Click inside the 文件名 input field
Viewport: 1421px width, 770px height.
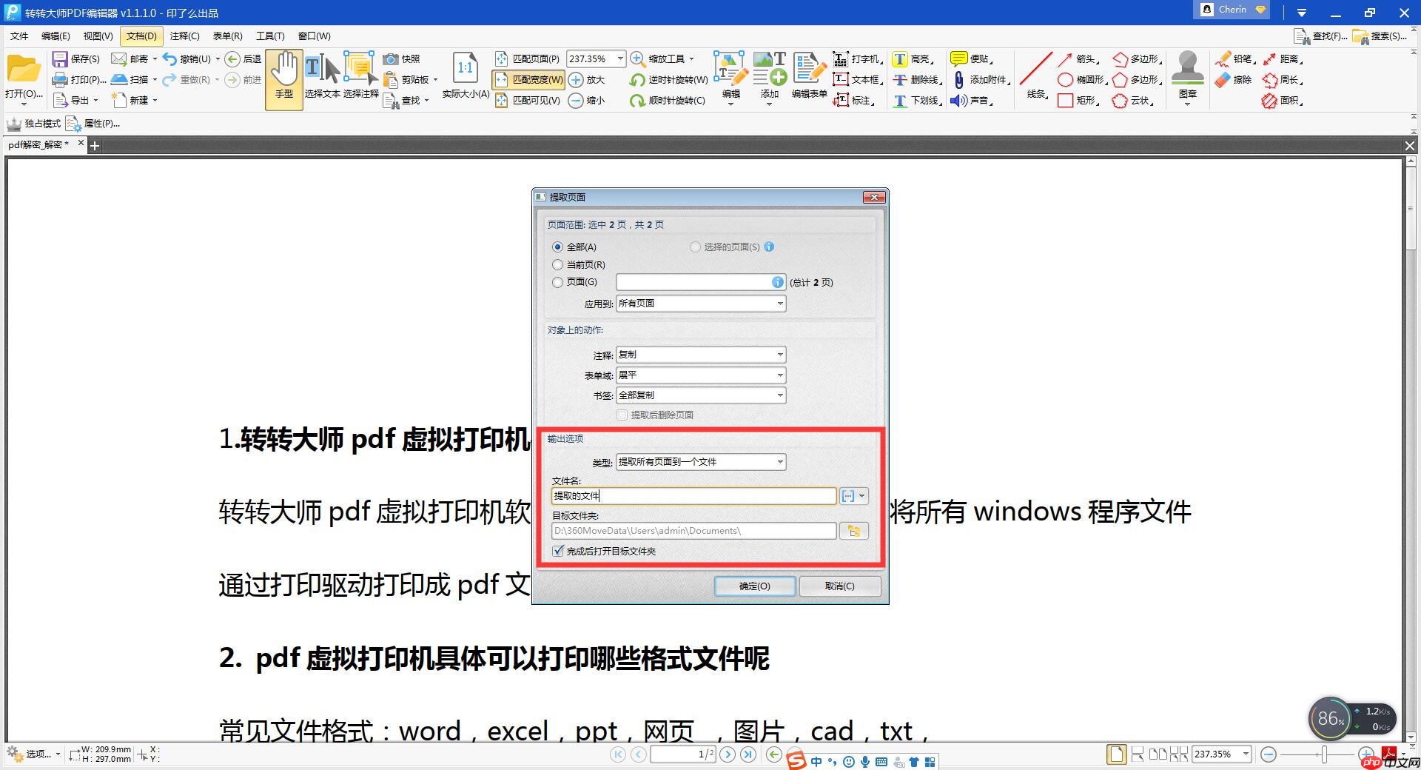[x=694, y=496]
